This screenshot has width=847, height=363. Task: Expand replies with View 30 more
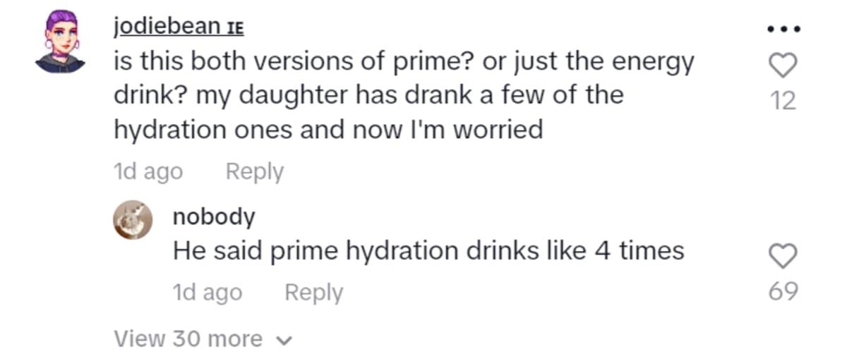click(x=188, y=339)
